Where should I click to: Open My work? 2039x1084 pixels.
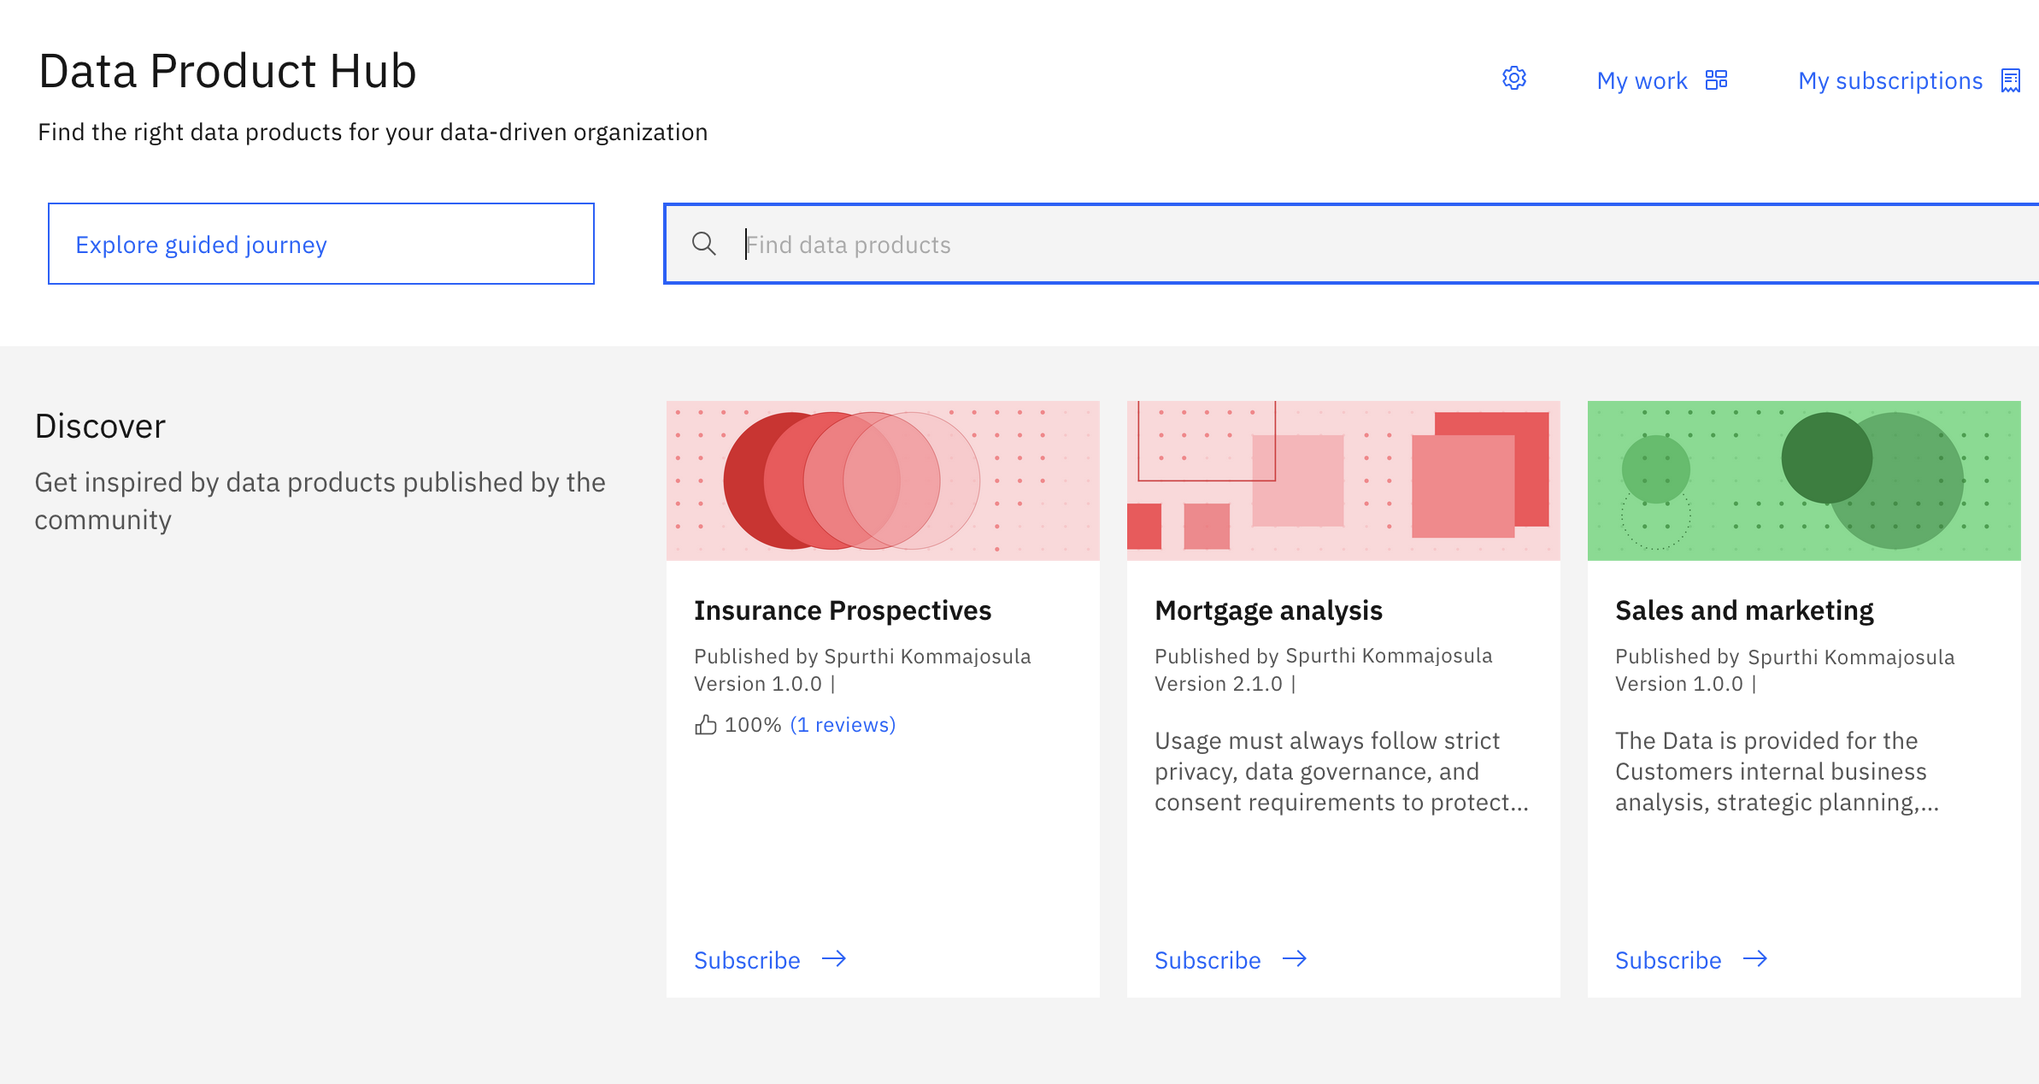point(1642,80)
